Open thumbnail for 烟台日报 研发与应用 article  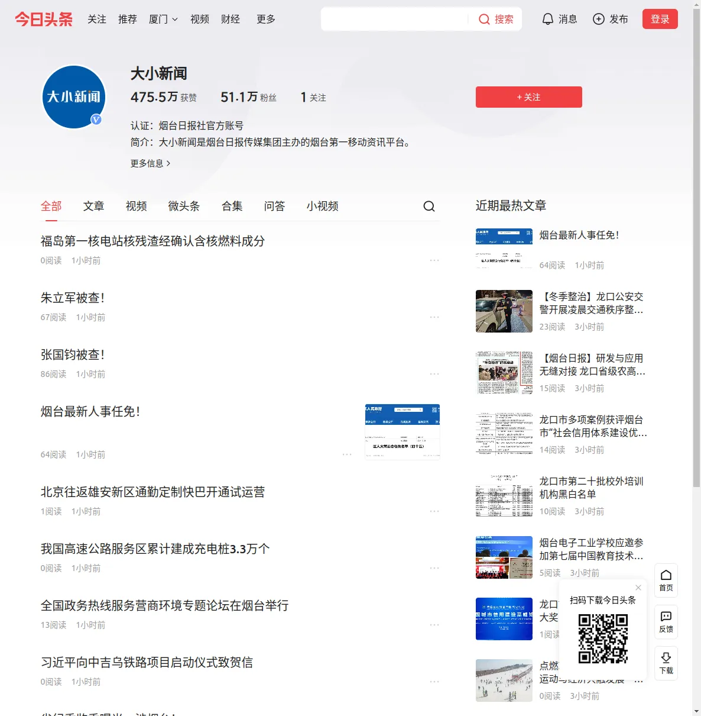coord(504,373)
